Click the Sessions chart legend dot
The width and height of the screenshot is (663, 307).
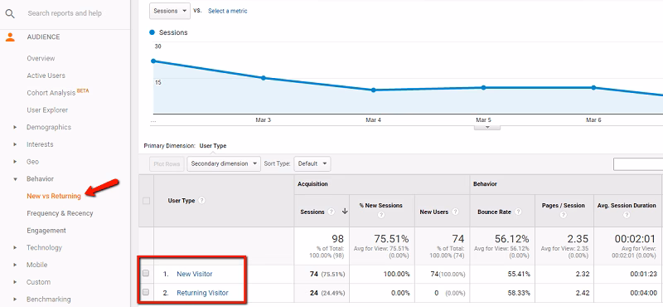pyautogui.click(x=152, y=32)
